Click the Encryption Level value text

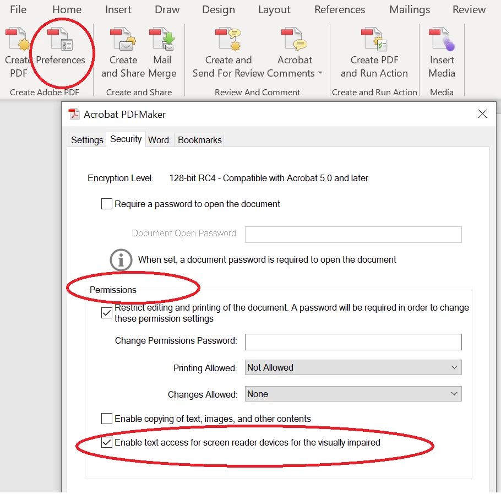point(269,178)
